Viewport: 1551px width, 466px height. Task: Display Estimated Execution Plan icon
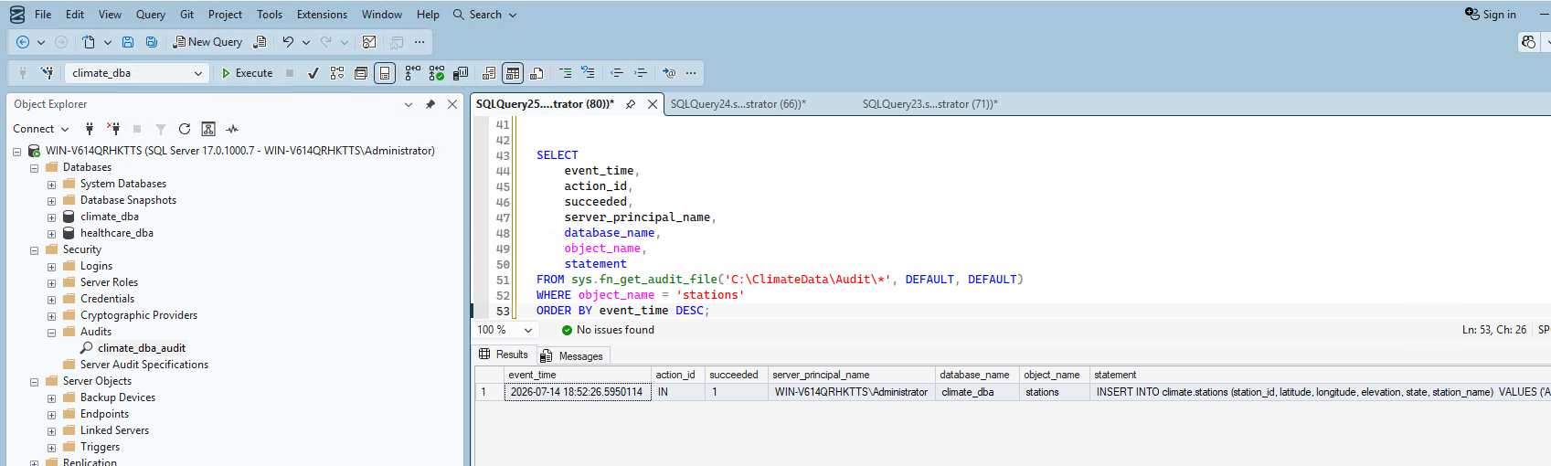[x=337, y=73]
